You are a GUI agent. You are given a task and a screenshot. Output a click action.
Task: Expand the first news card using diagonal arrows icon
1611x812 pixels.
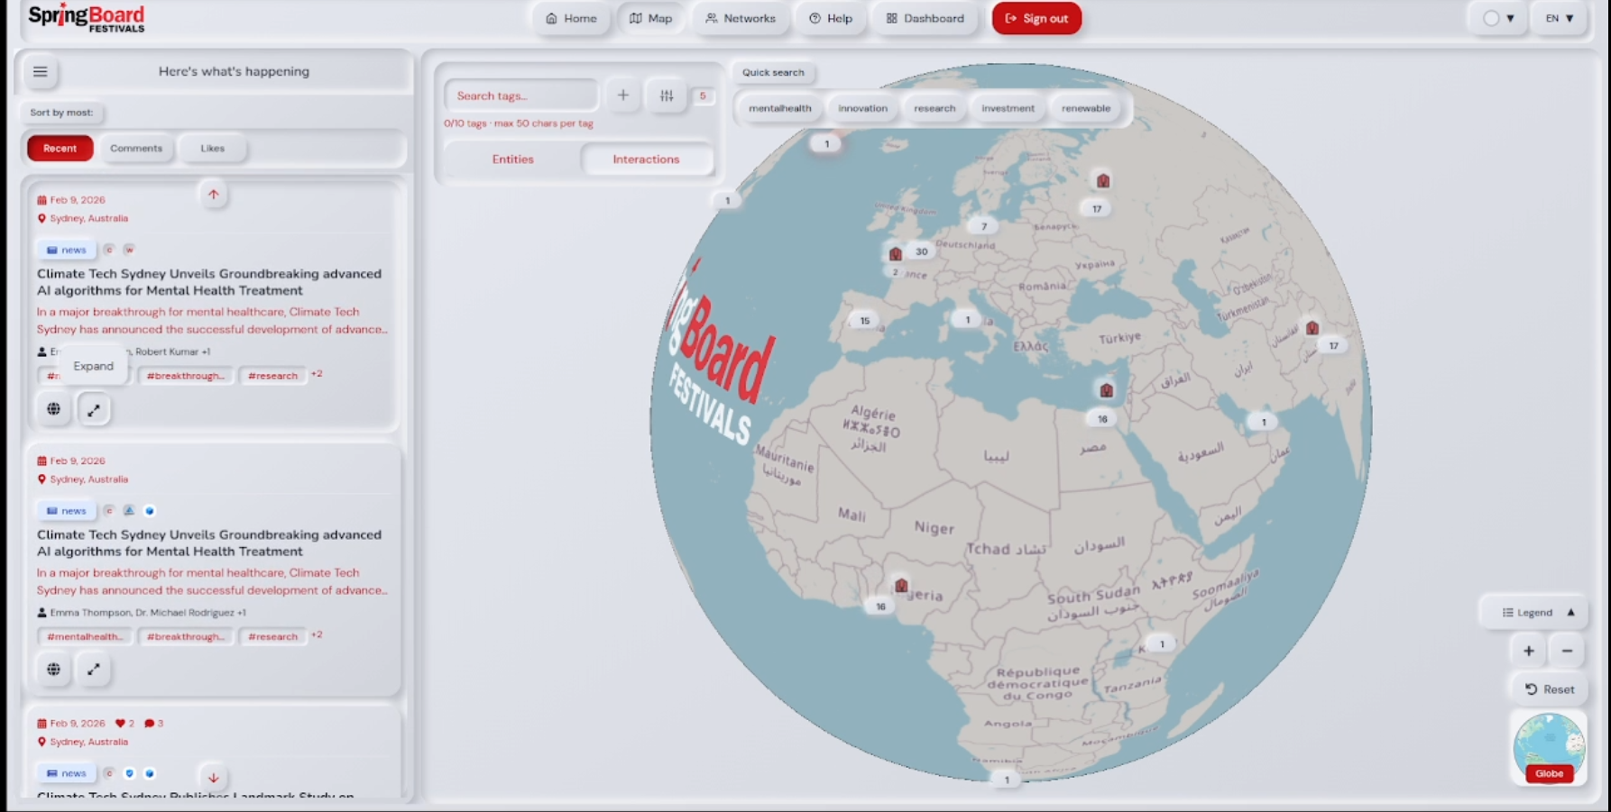94,408
